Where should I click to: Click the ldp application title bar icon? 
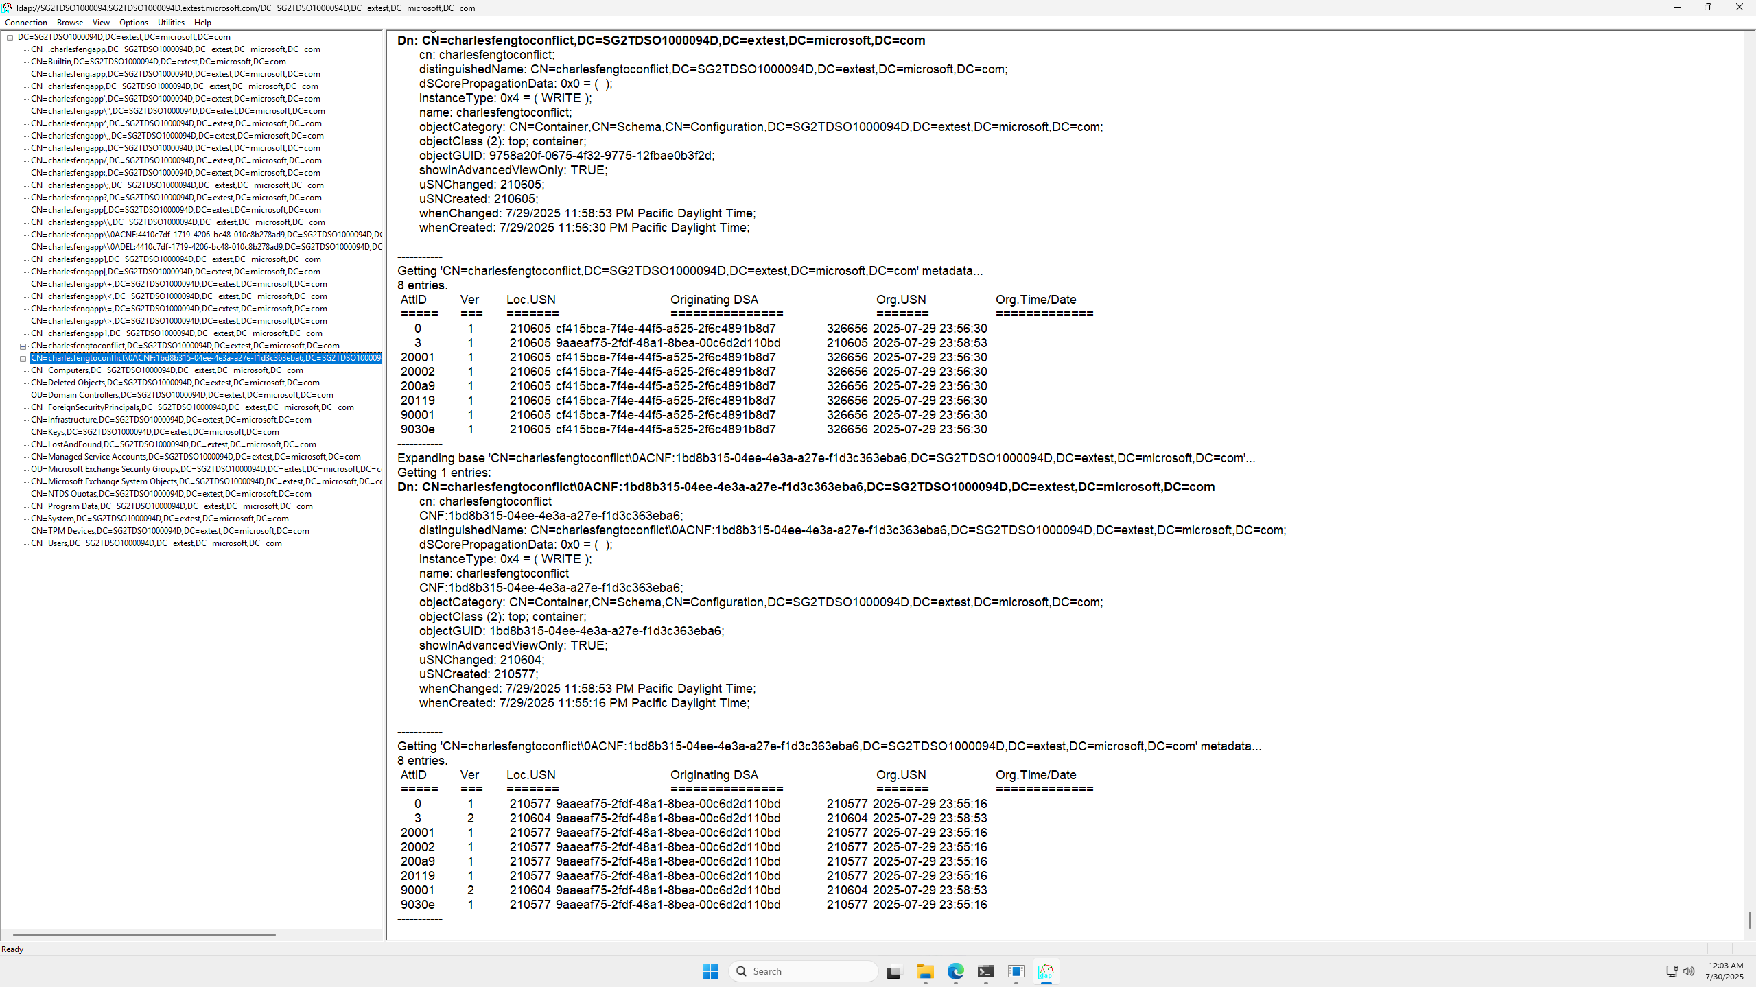7,8
